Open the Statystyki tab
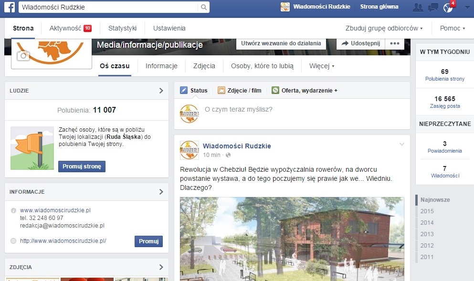The width and height of the screenshot is (474, 281). tap(122, 28)
